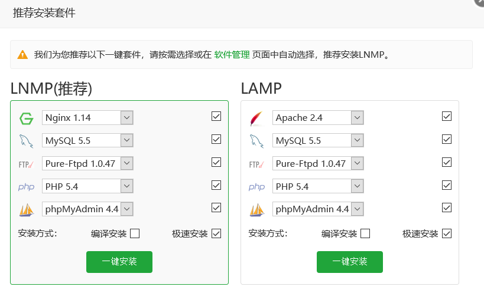Click the PHP icon in LAMP panel

click(256, 187)
